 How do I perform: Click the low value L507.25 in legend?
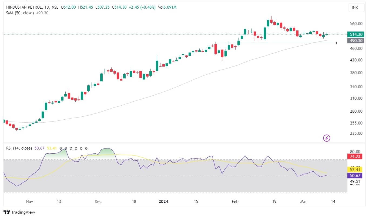point(103,8)
